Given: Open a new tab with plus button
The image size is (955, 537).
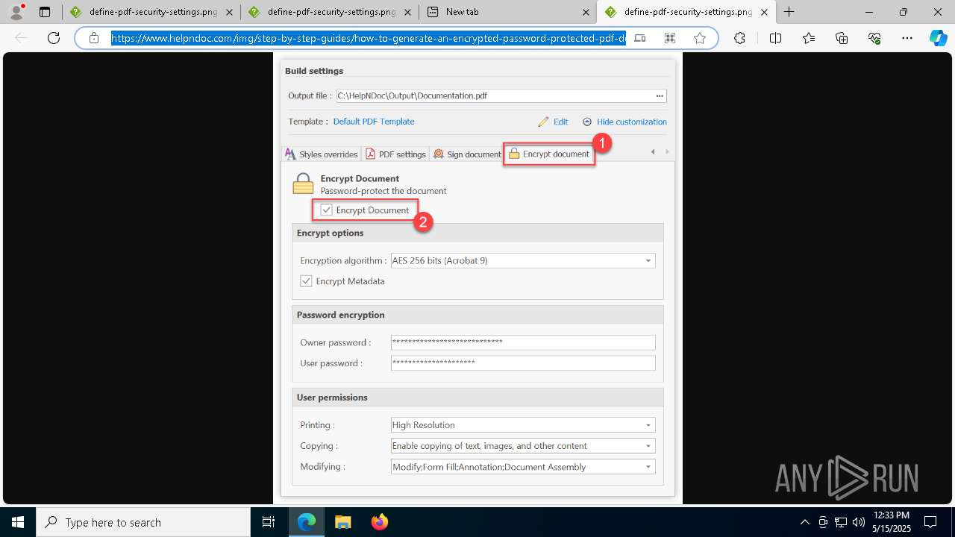Looking at the screenshot, I should [x=789, y=12].
